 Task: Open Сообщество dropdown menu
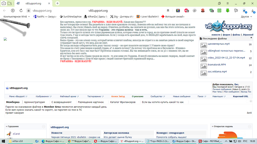(x=158, y=96)
